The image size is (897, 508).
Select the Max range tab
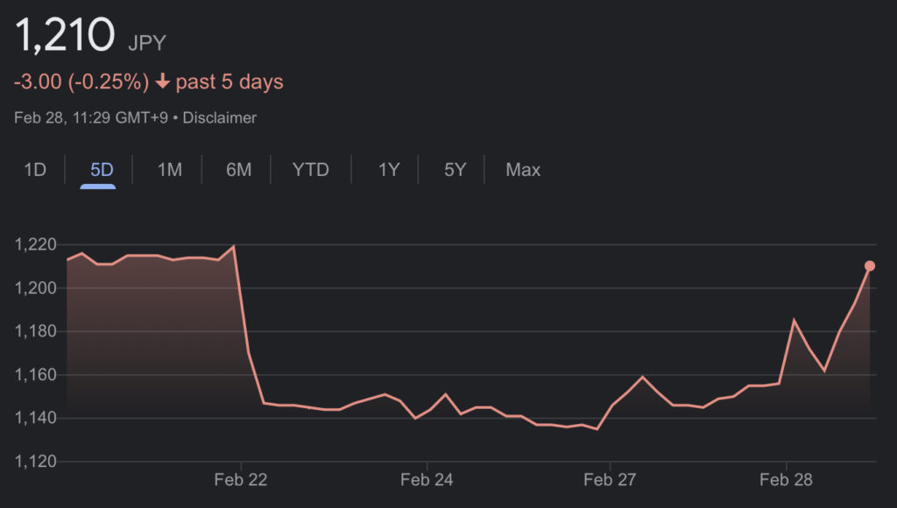pos(523,170)
